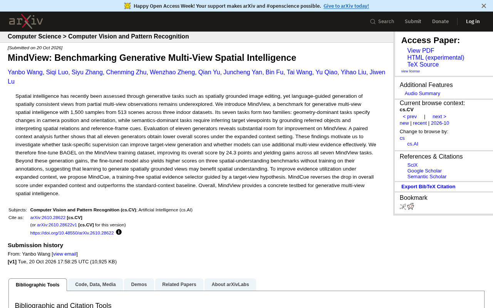Click the Log in button
493x308 pixels.
pyautogui.click(x=473, y=22)
